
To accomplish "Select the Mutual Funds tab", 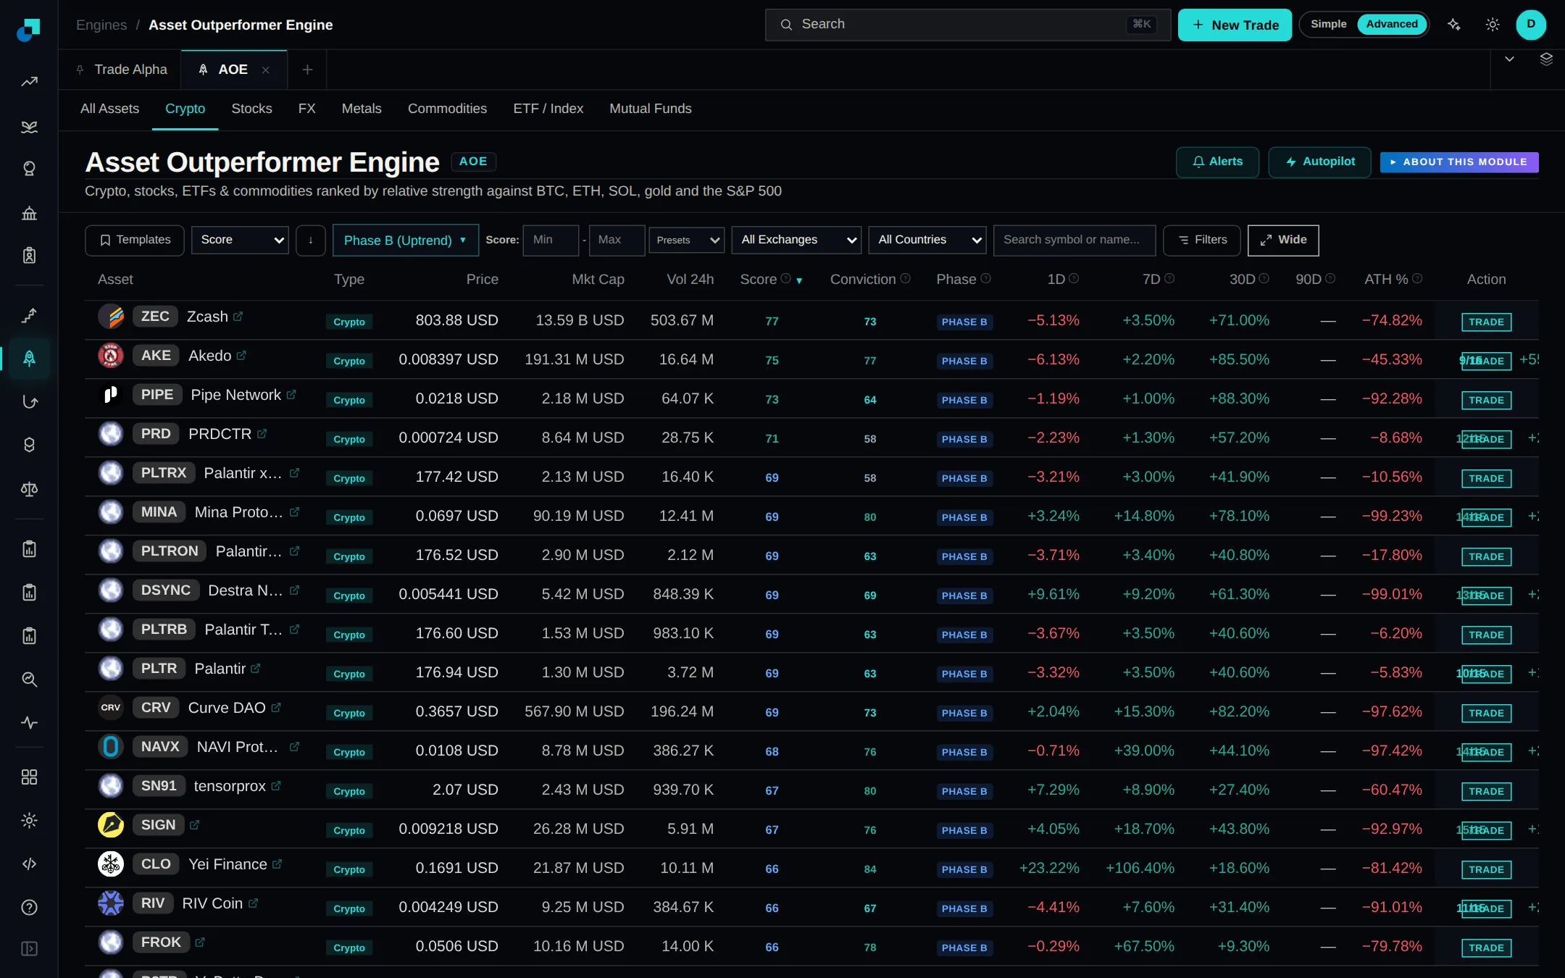I will (x=650, y=109).
